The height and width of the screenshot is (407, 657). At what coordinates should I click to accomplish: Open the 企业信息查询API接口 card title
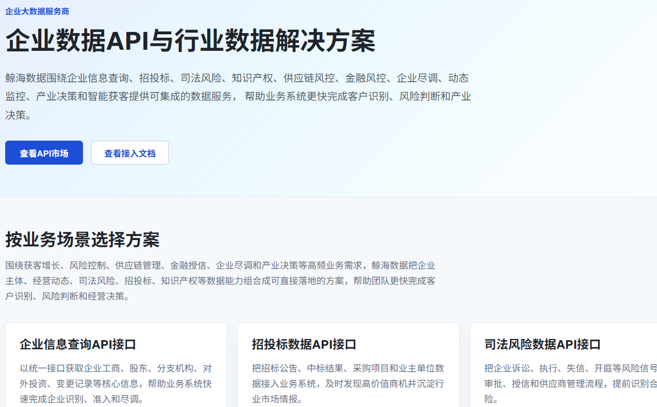tap(78, 344)
